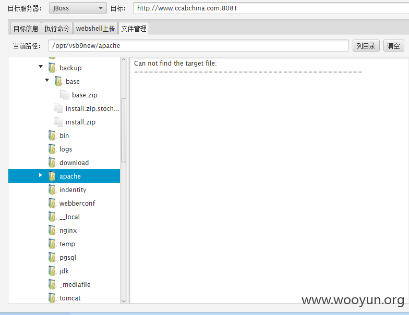Click the 'Can not find the target file:' text
409x315 pixels.
pos(175,64)
